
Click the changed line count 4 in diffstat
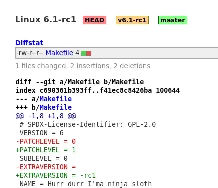(x=77, y=53)
